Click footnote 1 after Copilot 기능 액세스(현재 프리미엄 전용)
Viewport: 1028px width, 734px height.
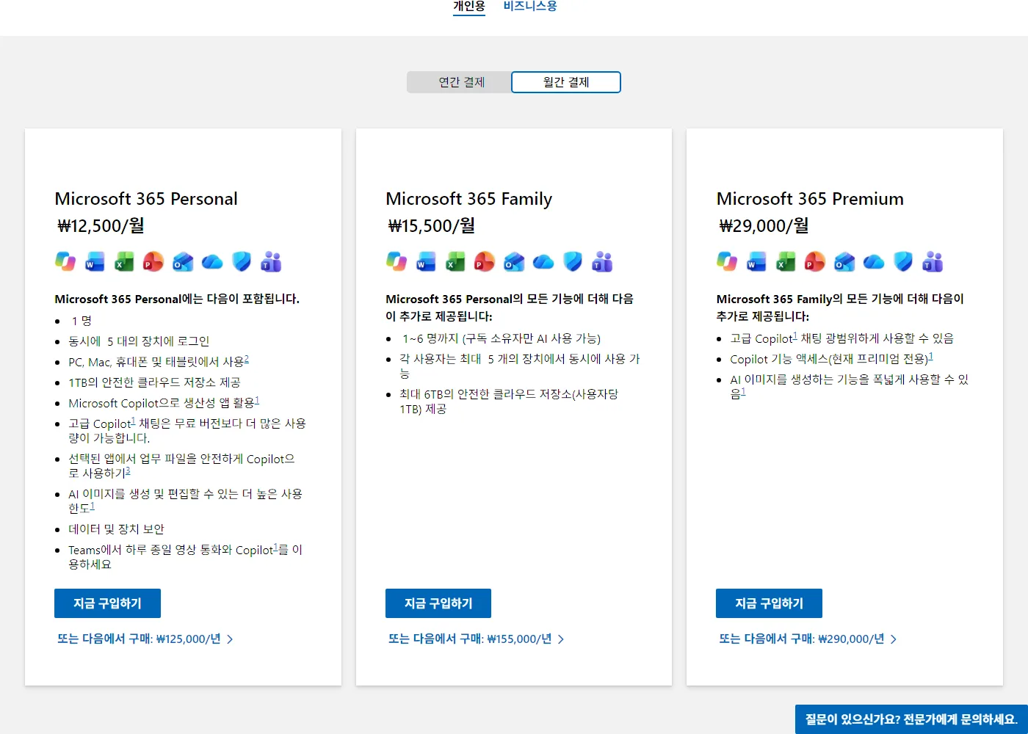coord(931,357)
